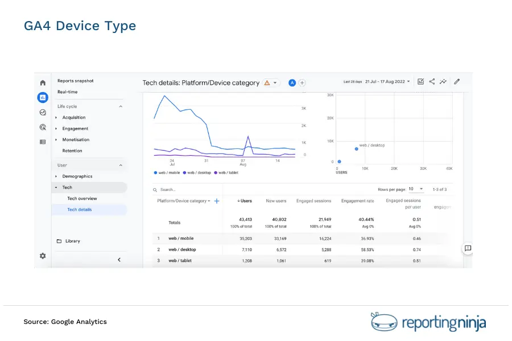Open the Real-time report

tap(68, 92)
